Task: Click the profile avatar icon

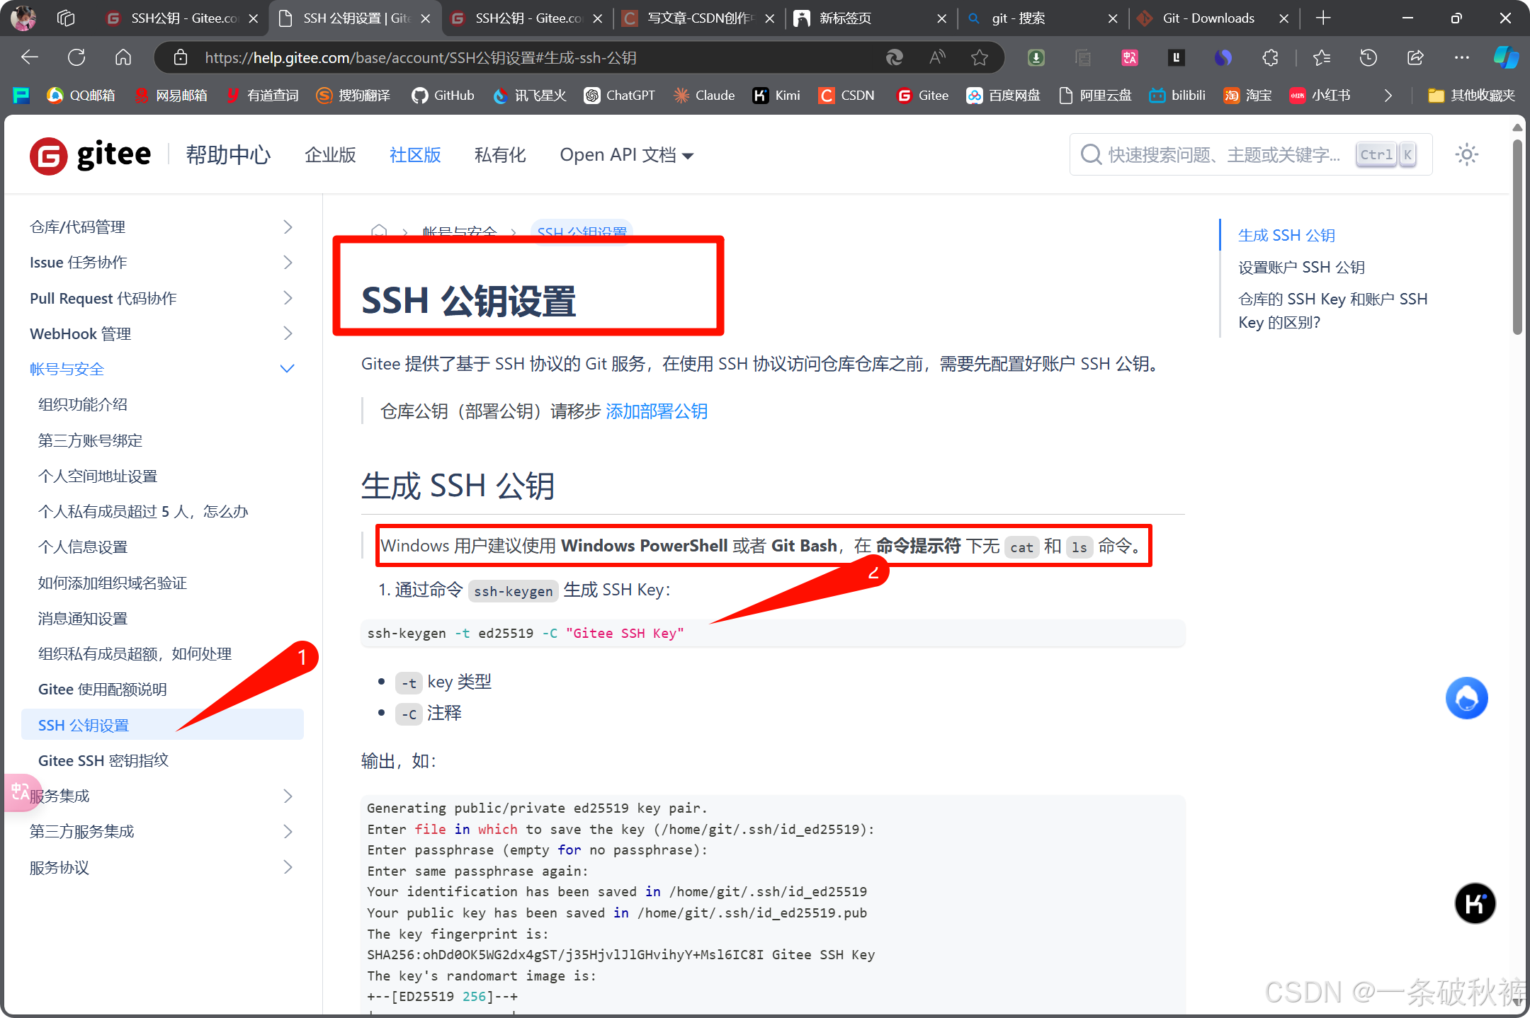Action: [x=23, y=18]
